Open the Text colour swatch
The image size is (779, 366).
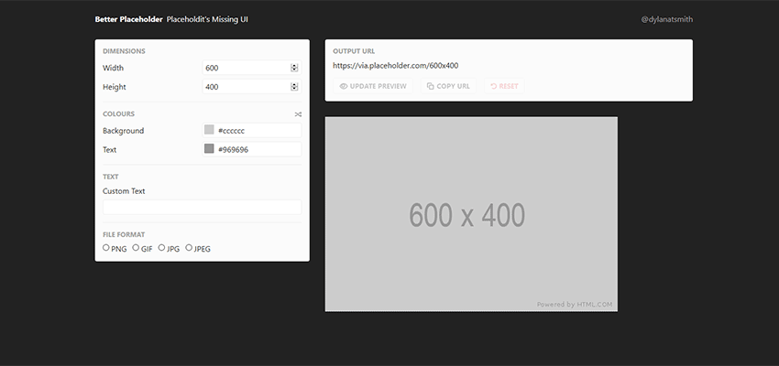(x=209, y=149)
